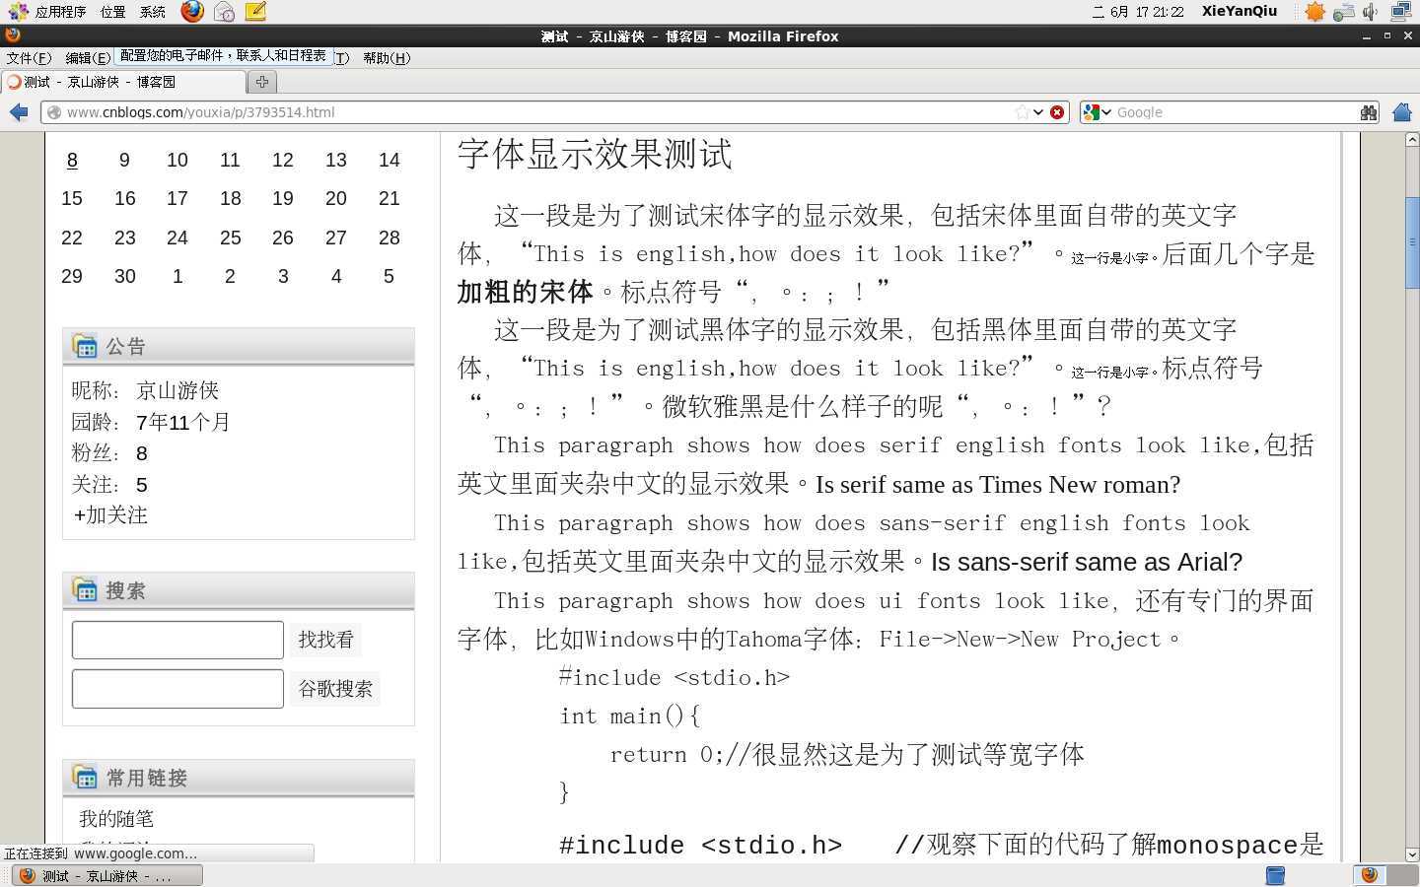
Task: Click the 搜索 panel header icon
Action: click(x=85, y=589)
